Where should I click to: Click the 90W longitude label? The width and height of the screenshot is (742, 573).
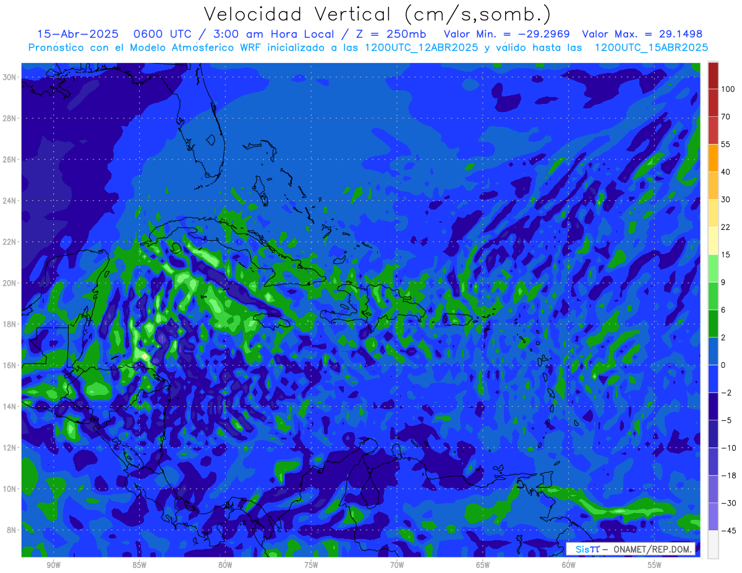(x=53, y=565)
